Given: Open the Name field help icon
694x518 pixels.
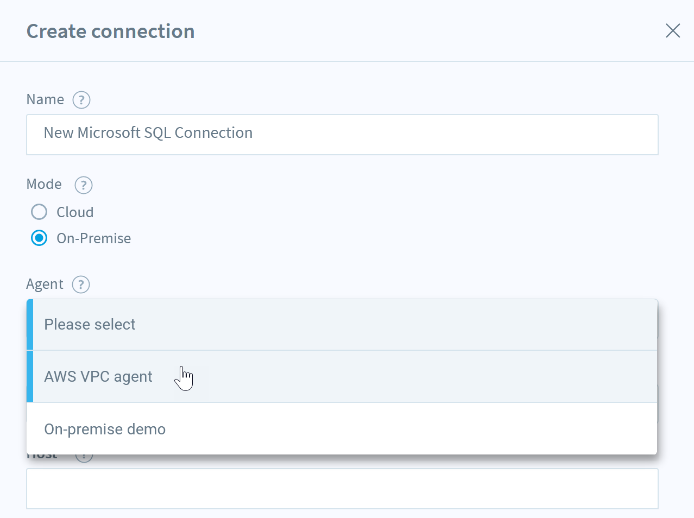Looking at the screenshot, I should [x=81, y=100].
